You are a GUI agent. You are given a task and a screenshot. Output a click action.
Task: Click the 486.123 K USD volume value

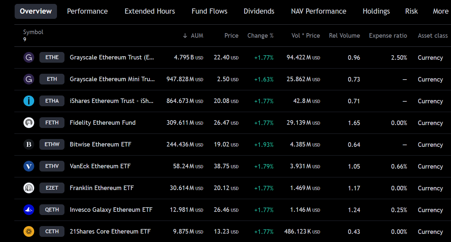click(302, 232)
